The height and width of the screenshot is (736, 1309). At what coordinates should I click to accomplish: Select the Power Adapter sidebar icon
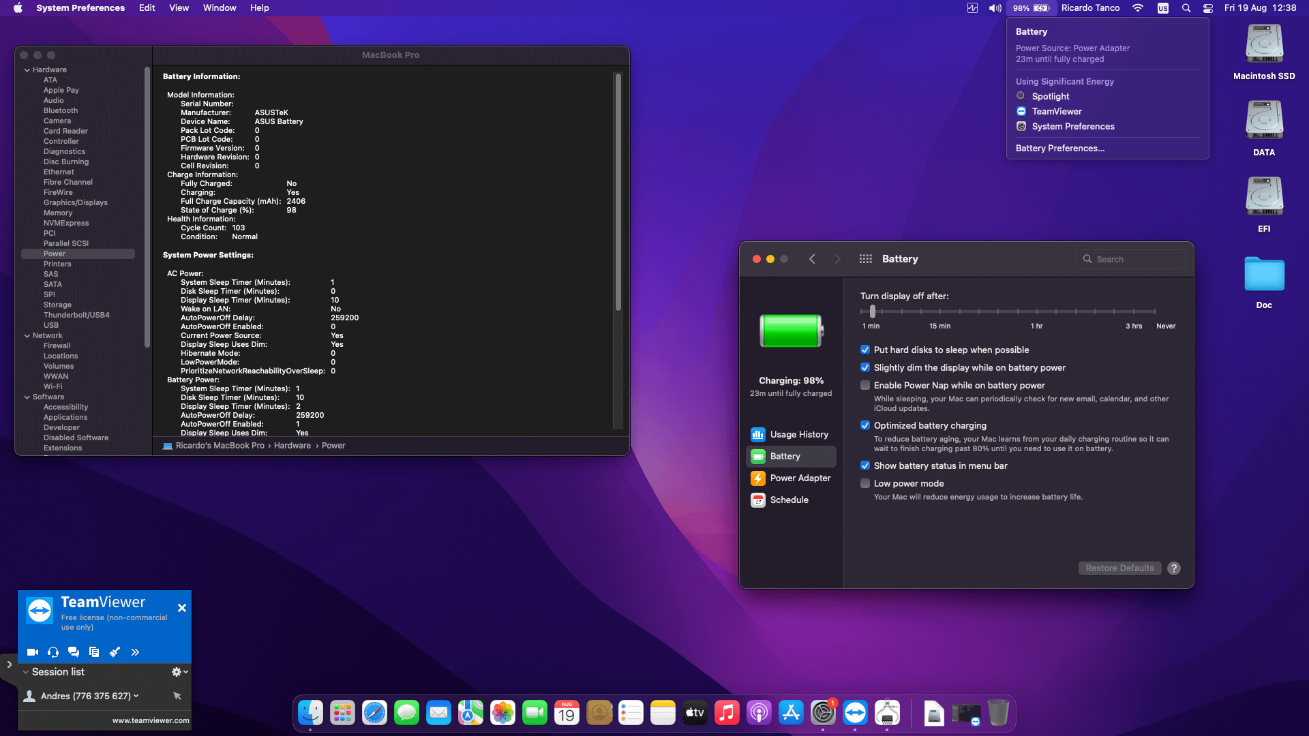(x=799, y=478)
